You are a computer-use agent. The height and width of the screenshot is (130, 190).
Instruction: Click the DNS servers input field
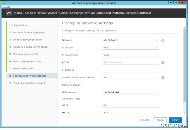[x=130, y=92]
